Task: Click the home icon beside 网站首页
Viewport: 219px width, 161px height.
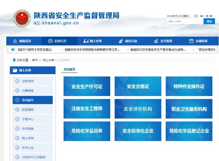Action: pos(15,41)
